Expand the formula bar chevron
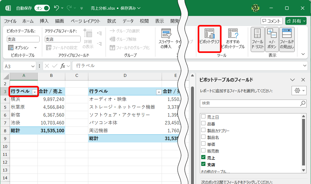311x184 pixels. coord(305,66)
